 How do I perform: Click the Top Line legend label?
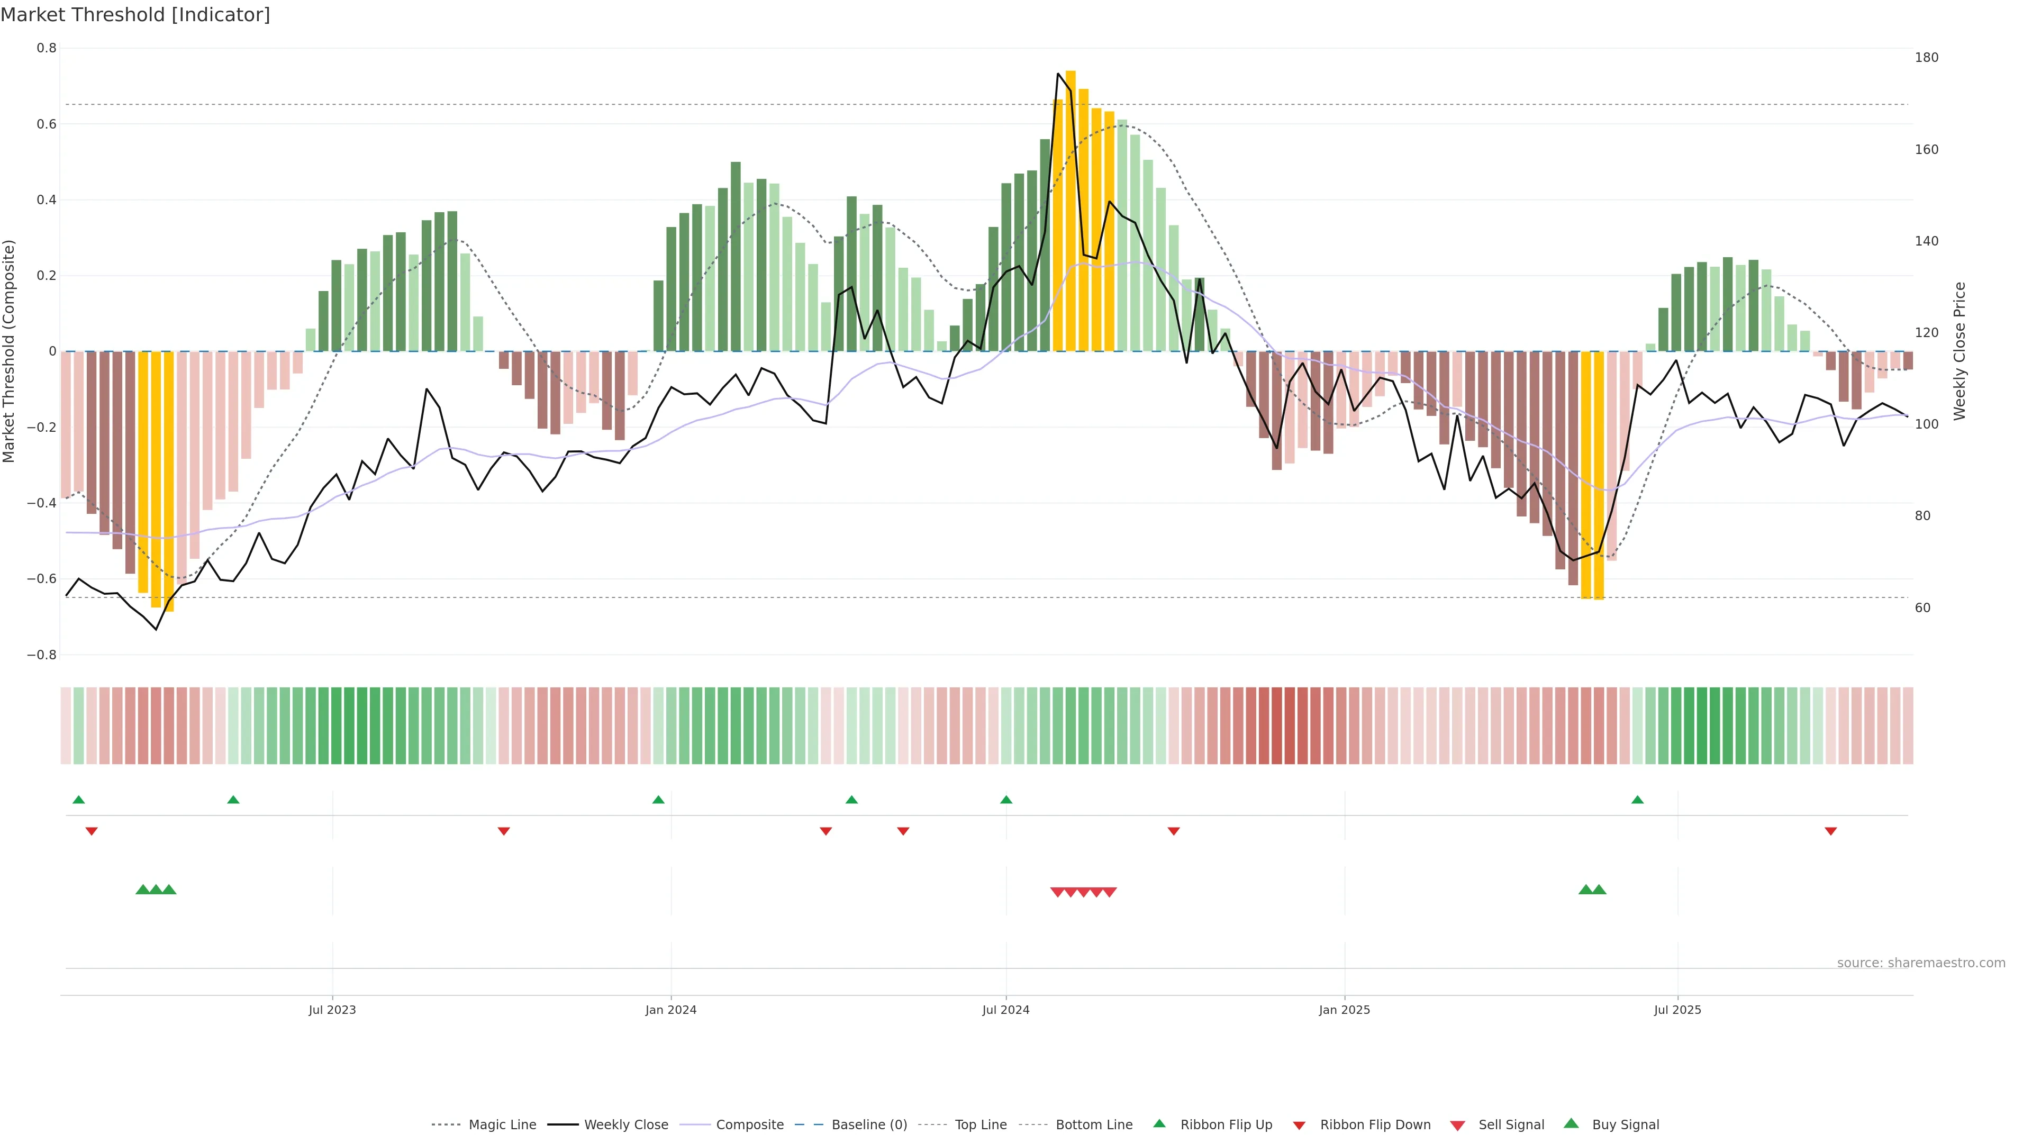[981, 1124]
